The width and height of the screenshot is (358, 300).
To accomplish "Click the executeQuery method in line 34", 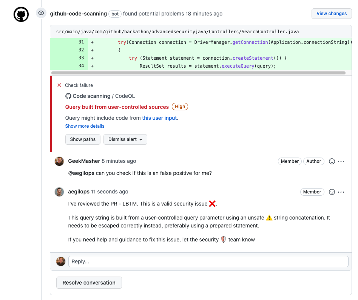I will 238,66.
